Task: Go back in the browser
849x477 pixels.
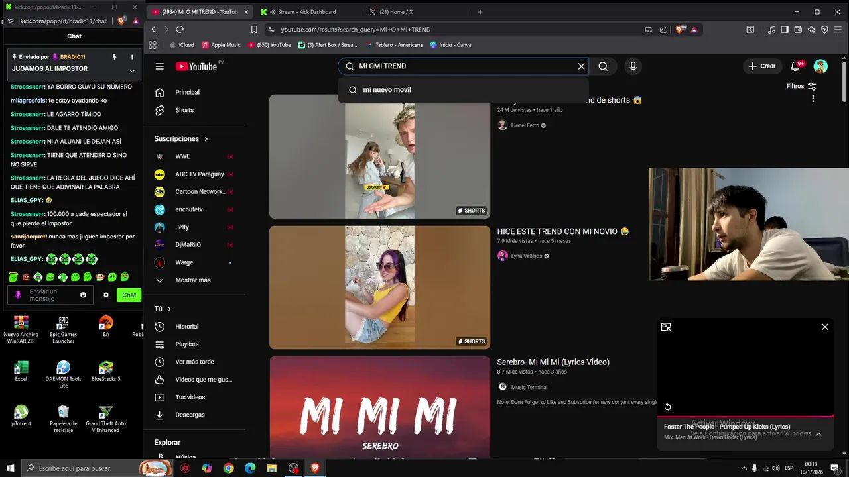Action: click(x=153, y=30)
